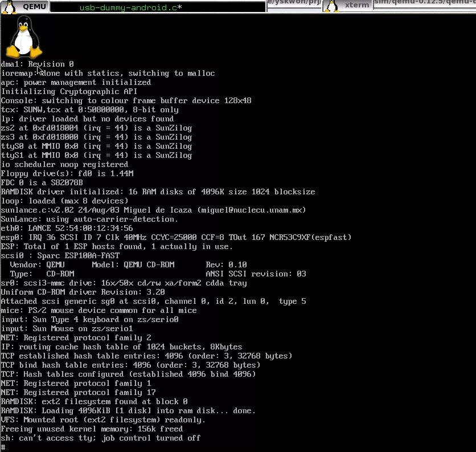The image size is (476, 452).
Task: Click 'apc: power management initialized' line
Action: click(76, 83)
